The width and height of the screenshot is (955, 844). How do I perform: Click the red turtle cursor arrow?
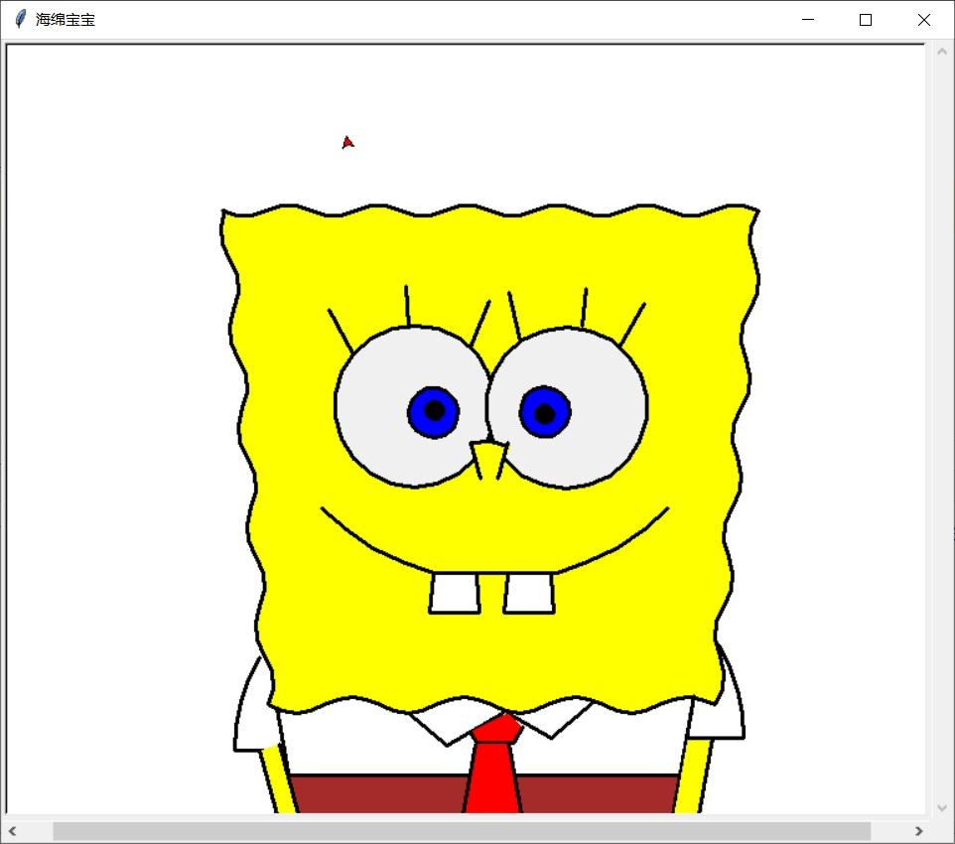coord(347,143)
